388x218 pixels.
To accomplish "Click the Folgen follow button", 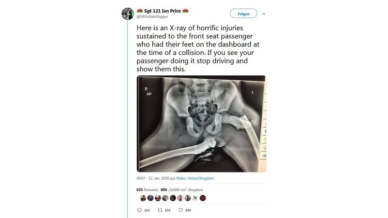I will [244, 13].
